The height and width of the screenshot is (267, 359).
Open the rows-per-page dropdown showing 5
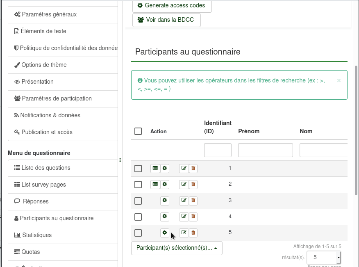point(324,258)
